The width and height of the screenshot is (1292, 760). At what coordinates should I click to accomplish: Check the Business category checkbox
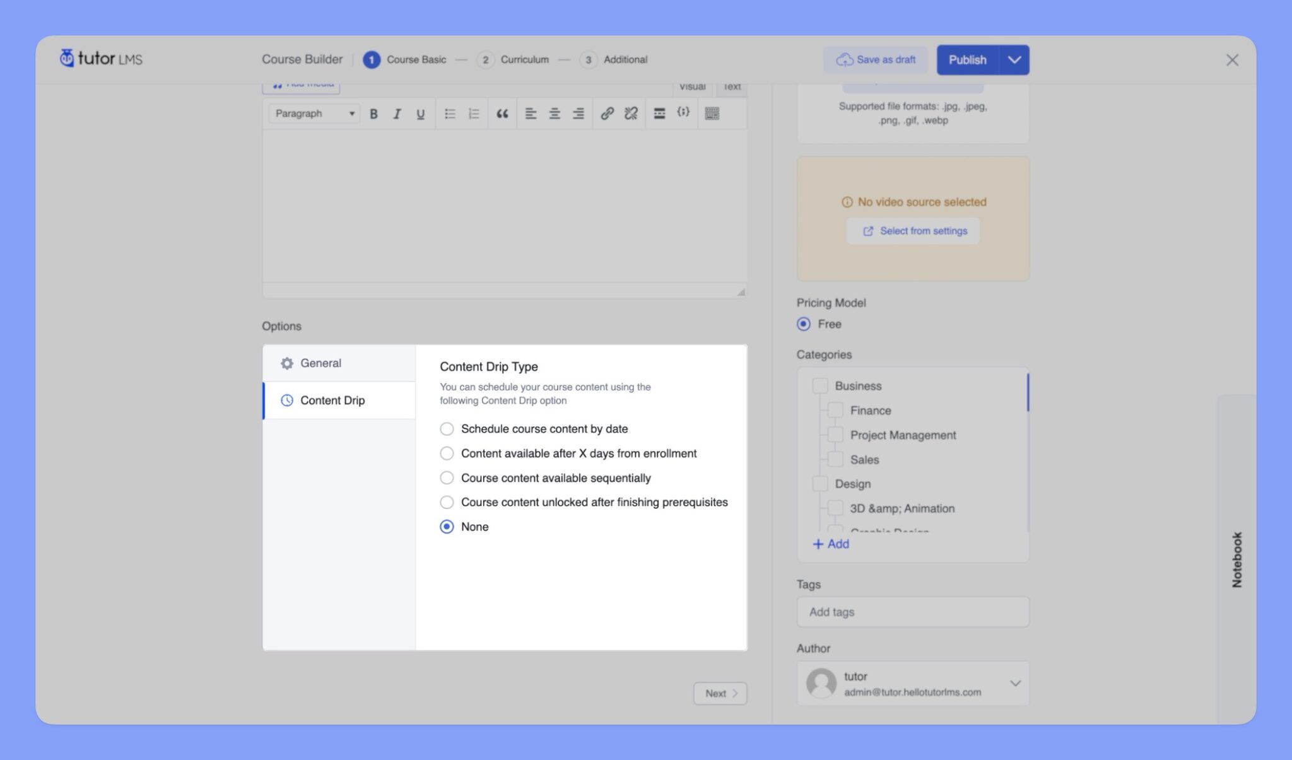(820, 385)
